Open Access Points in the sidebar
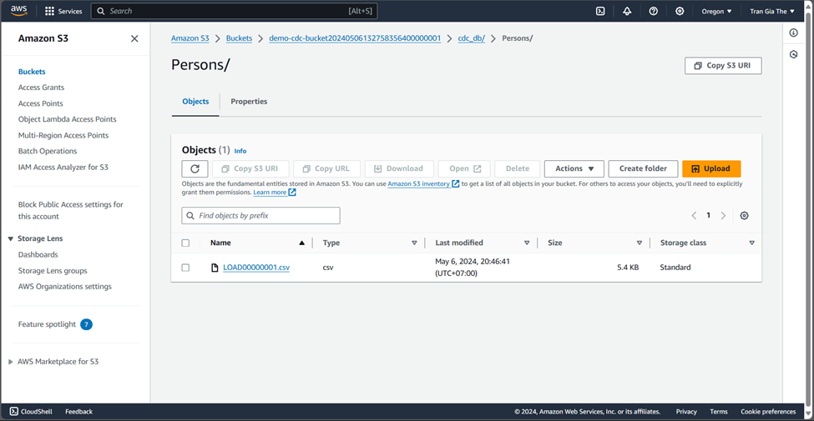 (41, 103)
